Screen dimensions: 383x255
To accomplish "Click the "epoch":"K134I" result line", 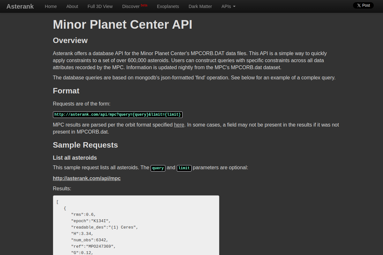I will coord(91,221).
